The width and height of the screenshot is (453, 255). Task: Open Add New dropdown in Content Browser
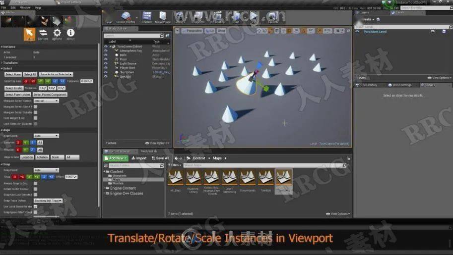(116, 158)
